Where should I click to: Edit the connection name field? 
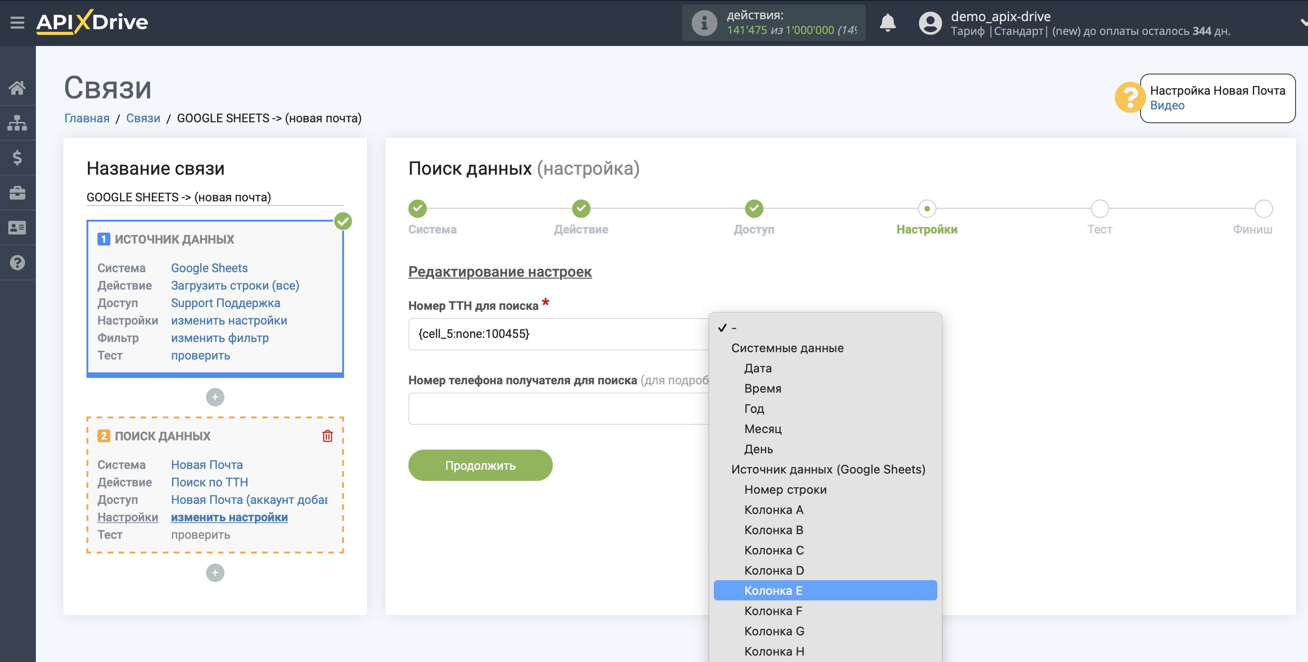pos(215,197)
